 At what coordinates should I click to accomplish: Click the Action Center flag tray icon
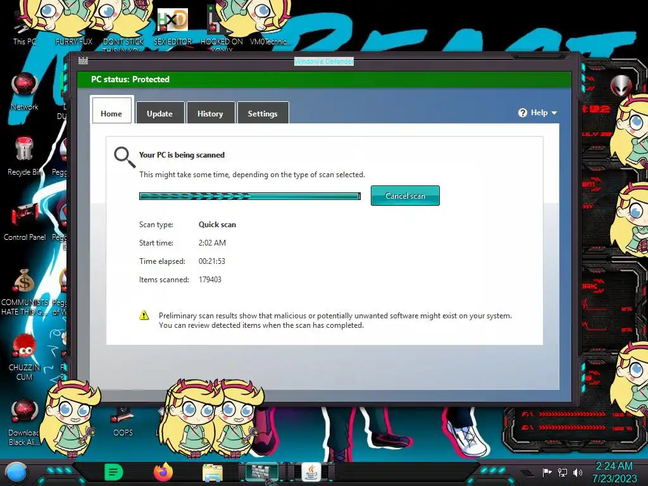547,472
